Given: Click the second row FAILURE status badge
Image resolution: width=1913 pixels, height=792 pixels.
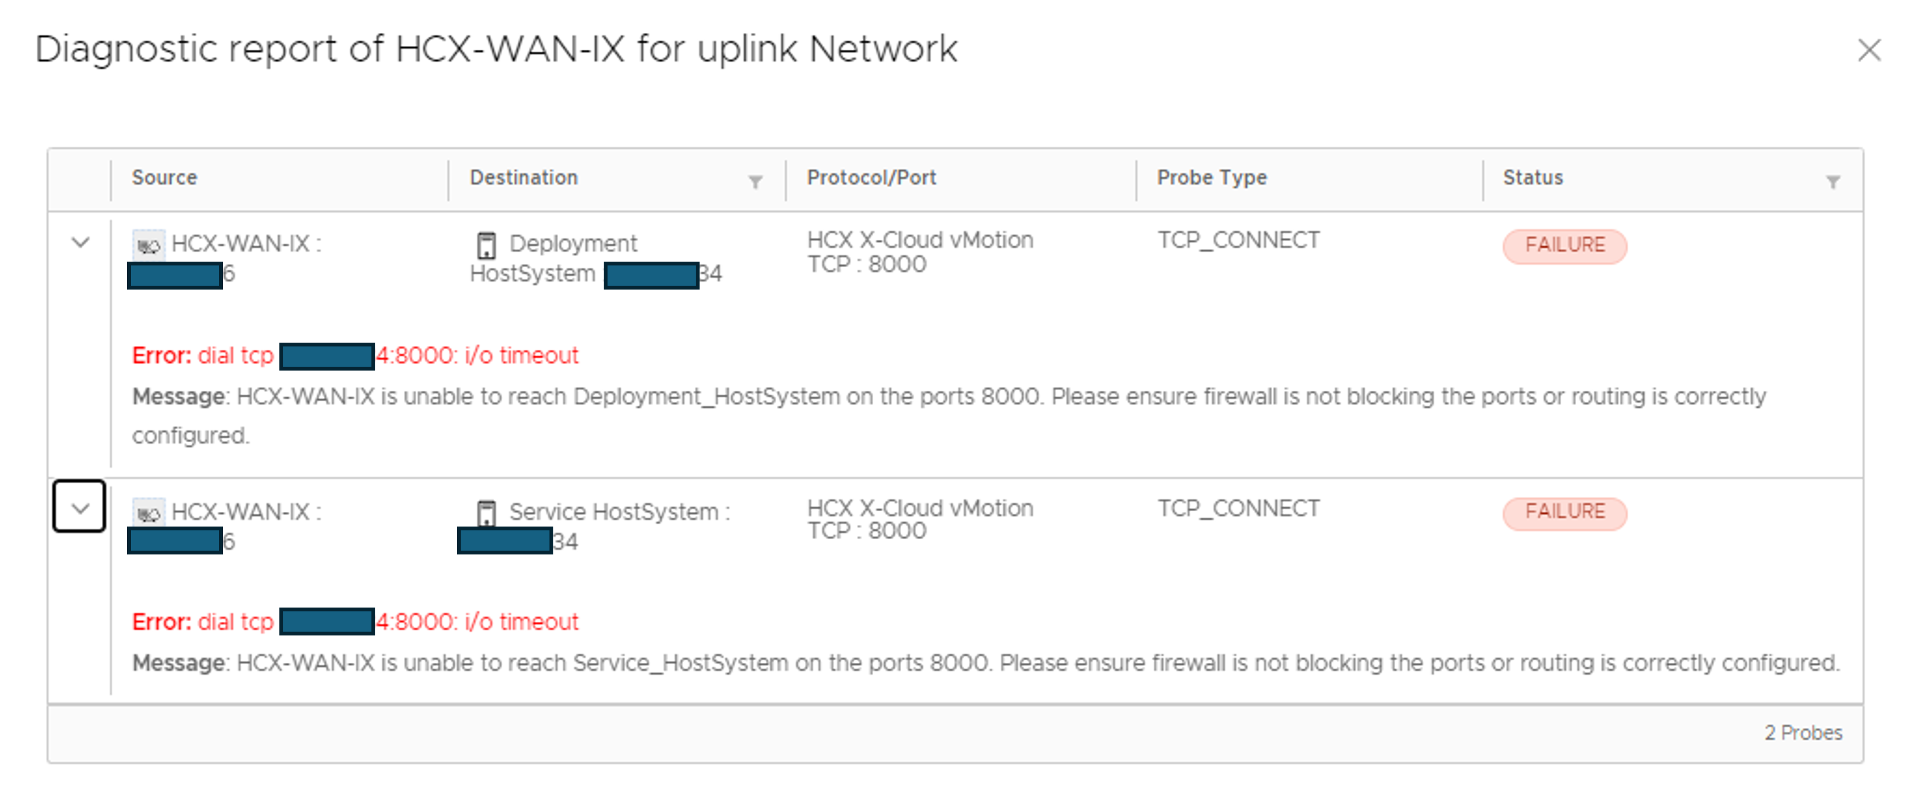Looking at the screenshot, I should pyautogui.click(x=1565, y=512).
